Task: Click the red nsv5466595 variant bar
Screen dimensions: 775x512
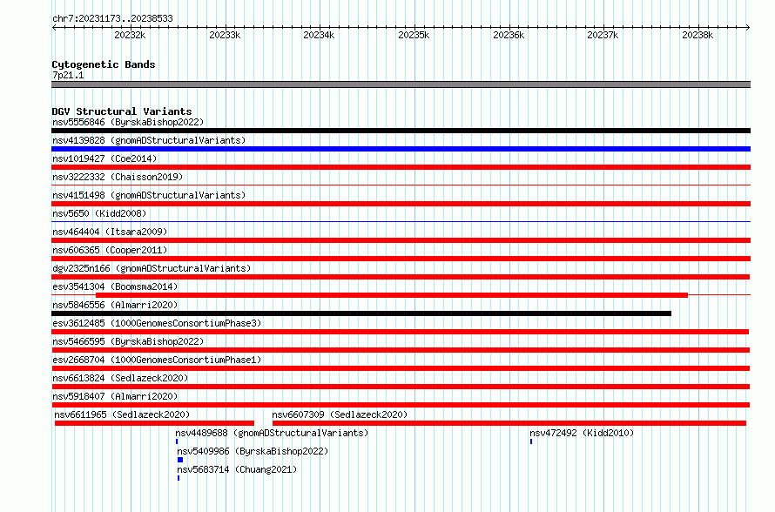Action: pos(401,350)
